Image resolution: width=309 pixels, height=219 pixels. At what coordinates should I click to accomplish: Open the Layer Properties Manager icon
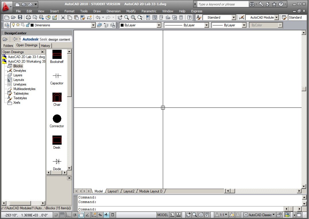tap(7, 25)
